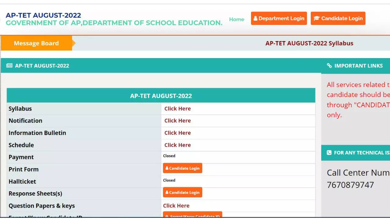View the Information Bulletin Click Here link
This screenshot has height=219, width=390.
tap(178, 133)
